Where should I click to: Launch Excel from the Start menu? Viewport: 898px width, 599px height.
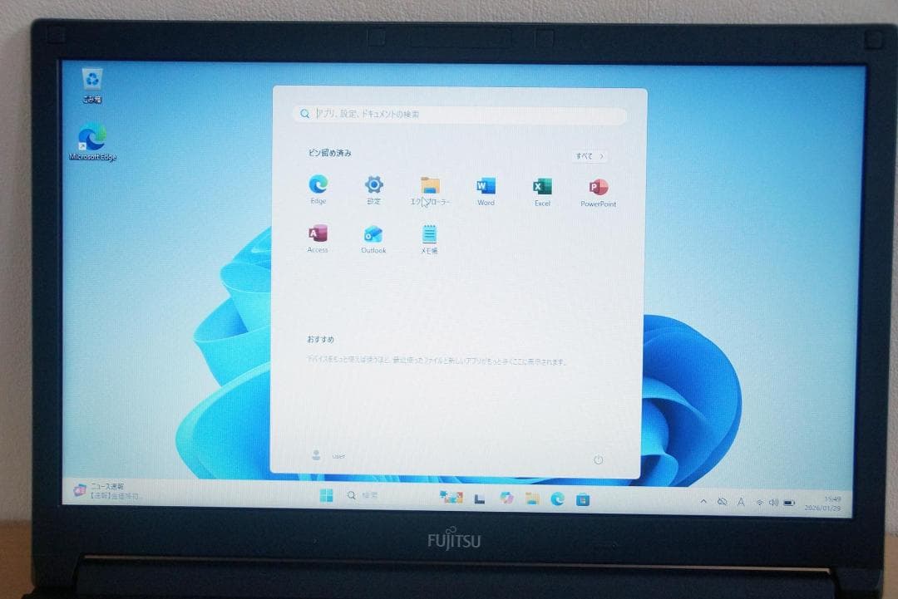(x=542, y=186)
